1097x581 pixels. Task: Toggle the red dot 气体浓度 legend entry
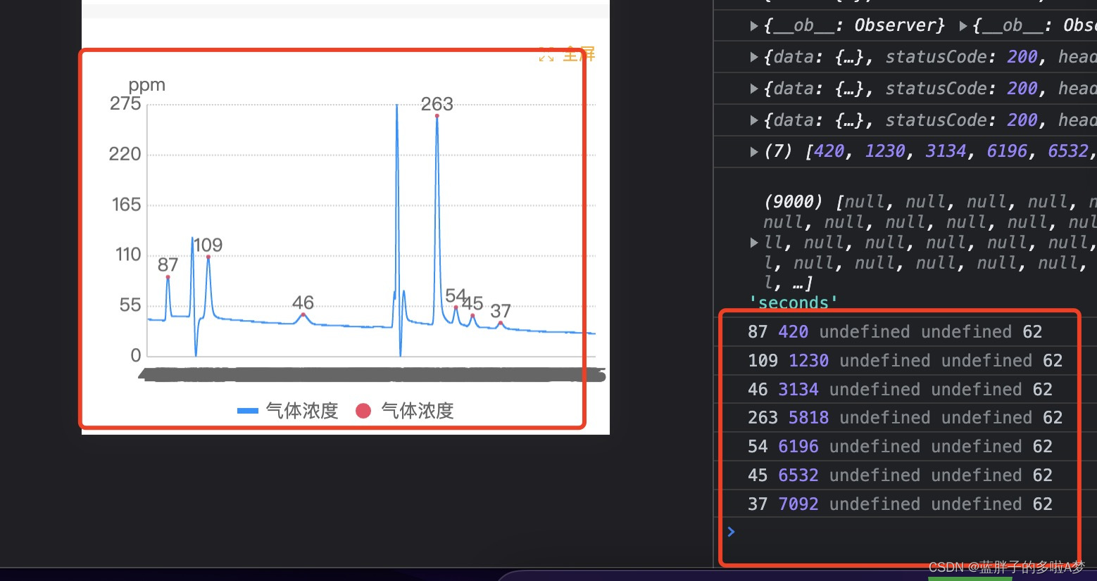(404, 411)
